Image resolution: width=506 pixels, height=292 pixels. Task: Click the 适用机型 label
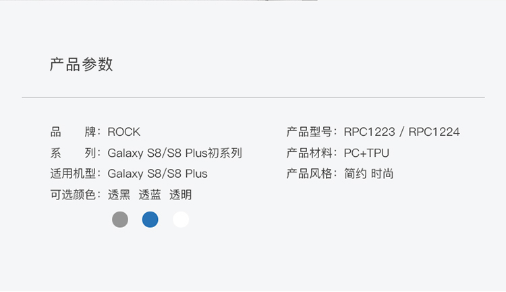pos(74,174)
